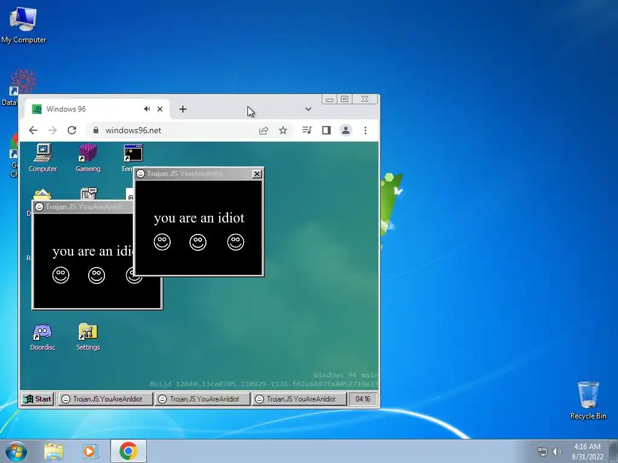Mute the Windows 96 tab audio
Viewport: 618px width, 463px height.
147,109
